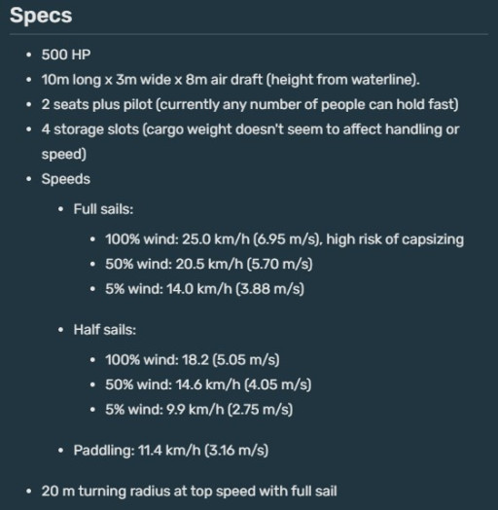Click the 'high risk of capsizing' text

[x=395, y=239]
